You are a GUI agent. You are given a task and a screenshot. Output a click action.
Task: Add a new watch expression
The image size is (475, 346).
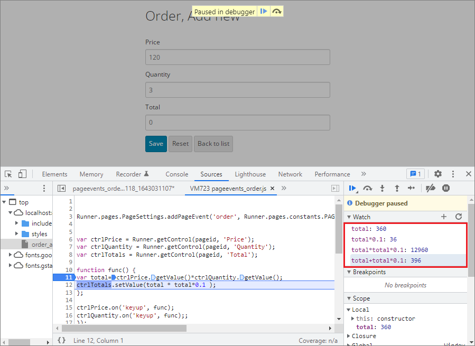(444, 217)
